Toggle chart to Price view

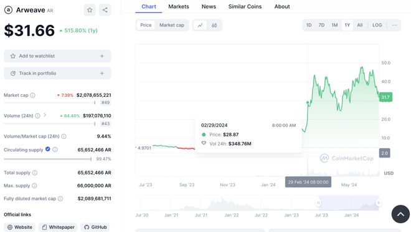(x=146, y=25)
